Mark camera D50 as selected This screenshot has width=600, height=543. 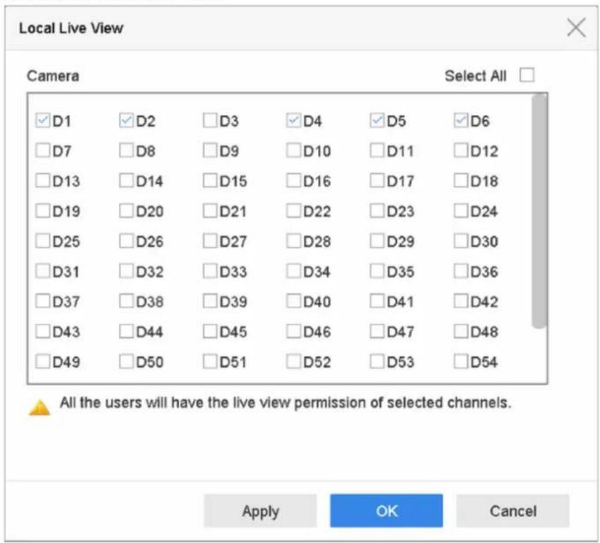click(x=126, y=361)
